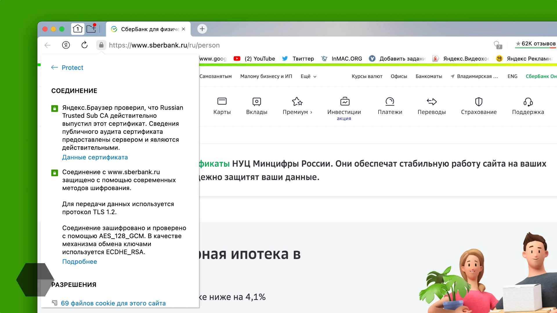Click the РАЗРЕШЕНИЯ heading
Image resolution: width=557 pixels, height=313 pixels.
tap(74, 285)
